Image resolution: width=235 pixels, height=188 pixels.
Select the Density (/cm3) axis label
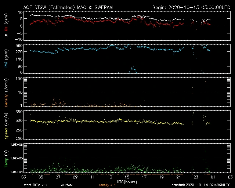coord(6,92)
